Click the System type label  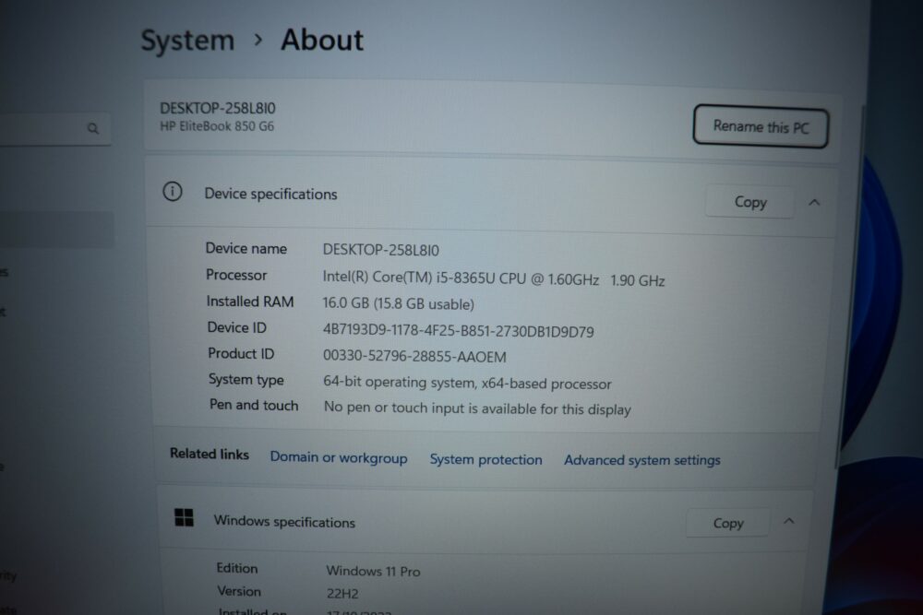[x=246, y=380]
